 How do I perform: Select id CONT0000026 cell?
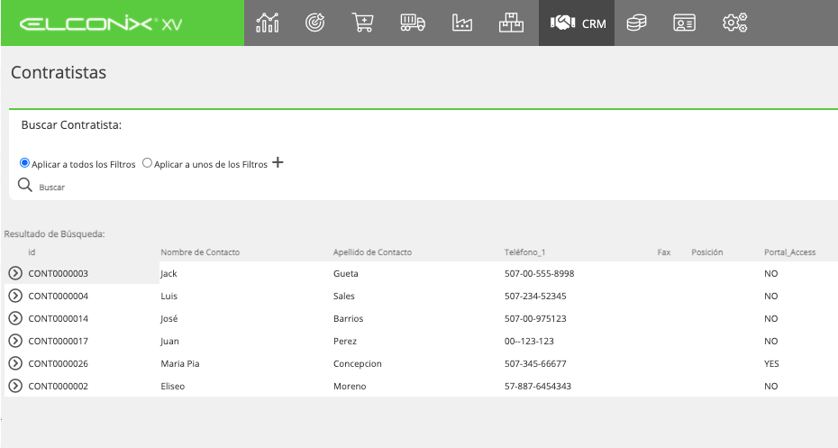(59, 363)
